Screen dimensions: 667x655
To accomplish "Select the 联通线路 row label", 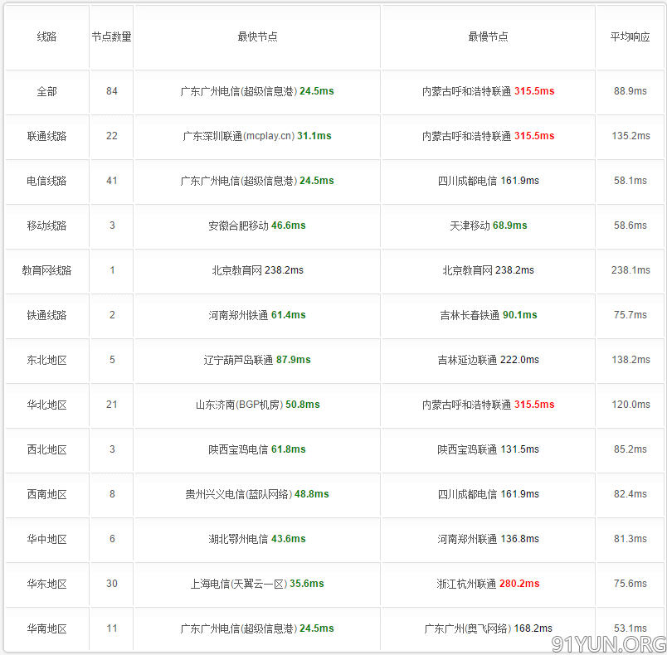I will click(x=46, y=136).
